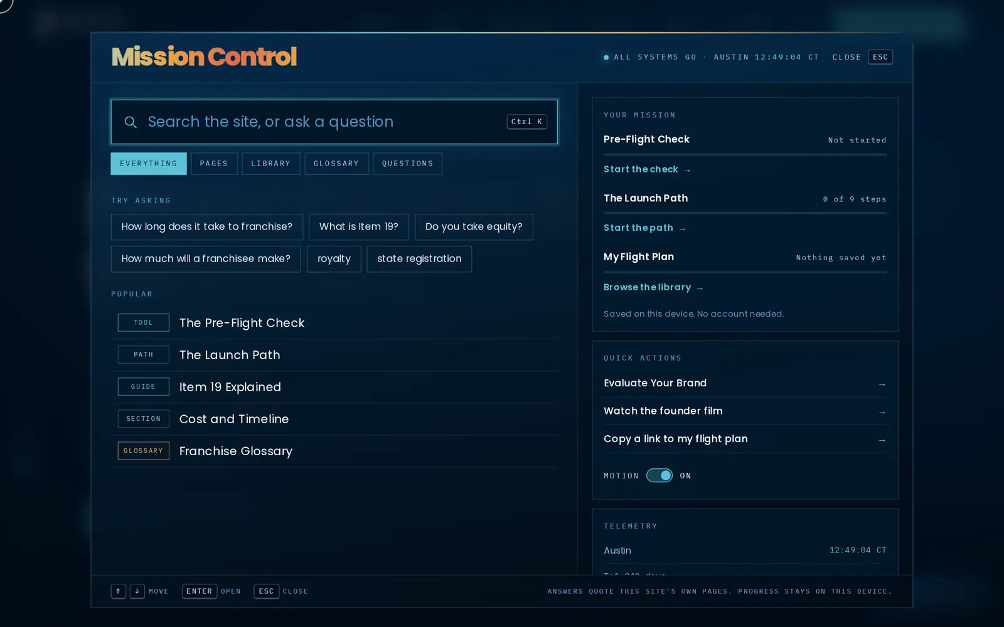Screen dimensions: 1004x627
Task: Click the Not started status text
Action: [857, 140]
